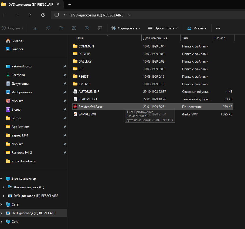Viewport: 245px width, 229px height.
Task: Click the Файл "AVI" type cell
Action: (190, 114)
